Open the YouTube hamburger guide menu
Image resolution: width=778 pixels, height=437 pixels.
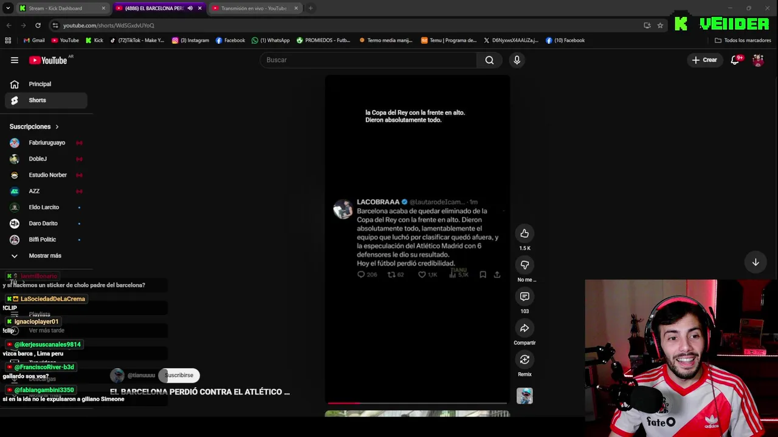[15, 60]
